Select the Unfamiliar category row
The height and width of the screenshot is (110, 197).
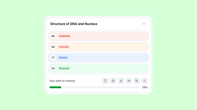pyautogui.click(x=110, y=36)
